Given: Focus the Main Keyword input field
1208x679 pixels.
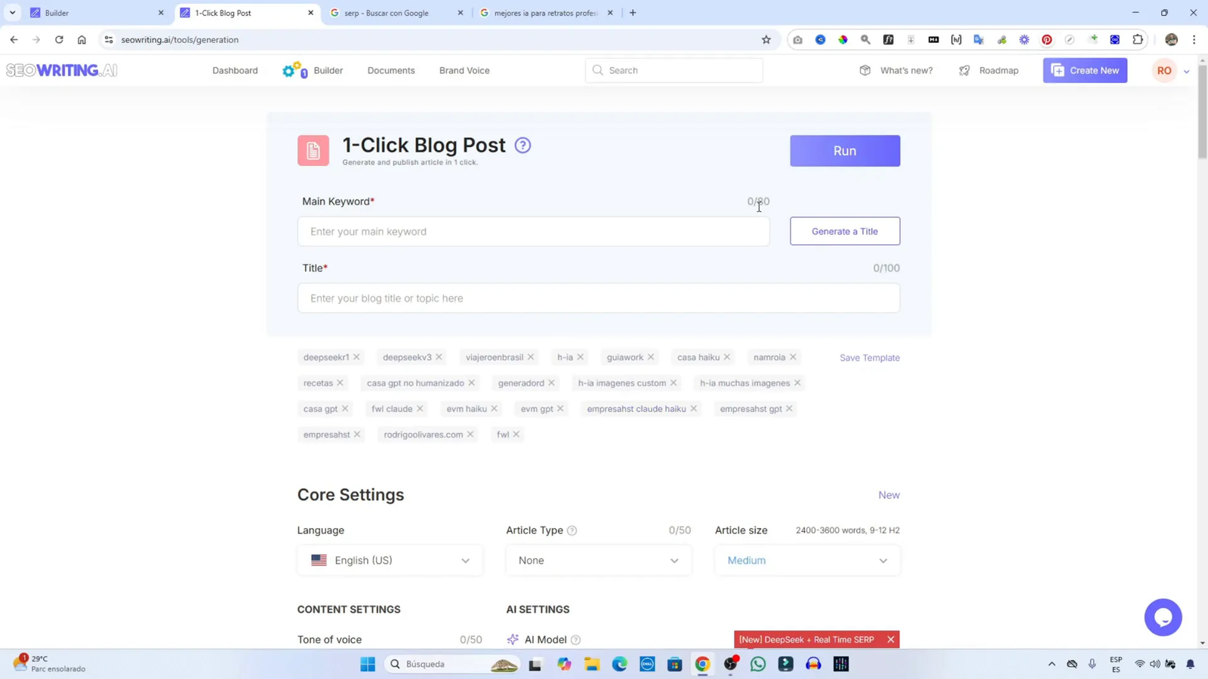Looking at the screenshot, I should pos(533,232).
